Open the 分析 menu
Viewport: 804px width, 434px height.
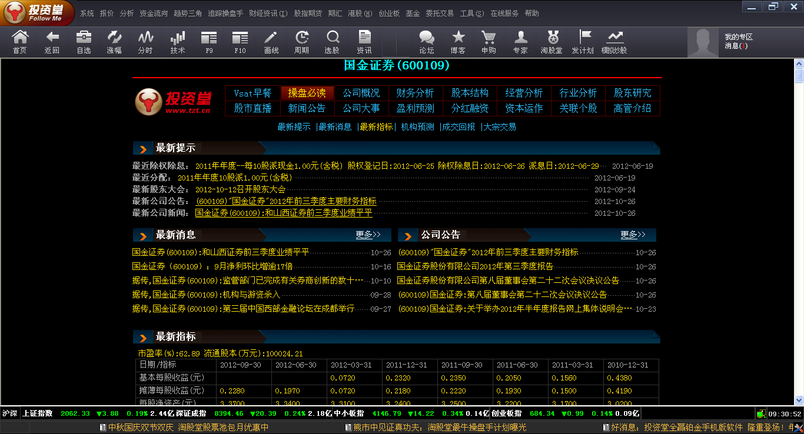[127, 14]
